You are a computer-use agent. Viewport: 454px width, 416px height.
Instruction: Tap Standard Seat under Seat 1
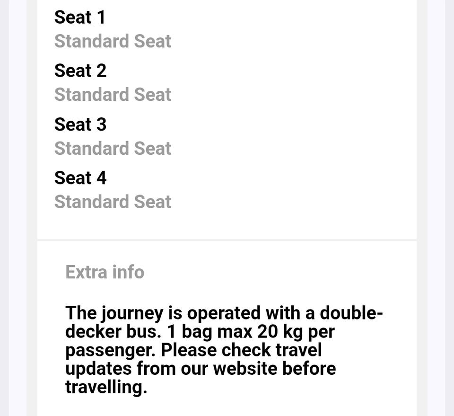click(113, 42)
